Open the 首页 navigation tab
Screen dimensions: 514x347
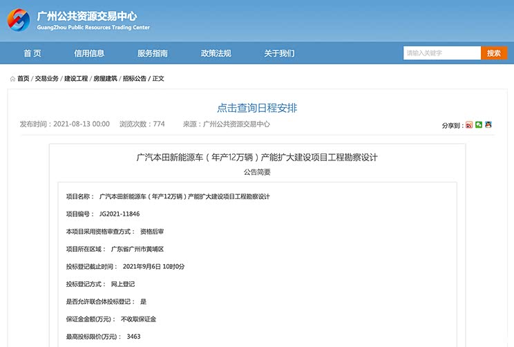pos(32,53)
